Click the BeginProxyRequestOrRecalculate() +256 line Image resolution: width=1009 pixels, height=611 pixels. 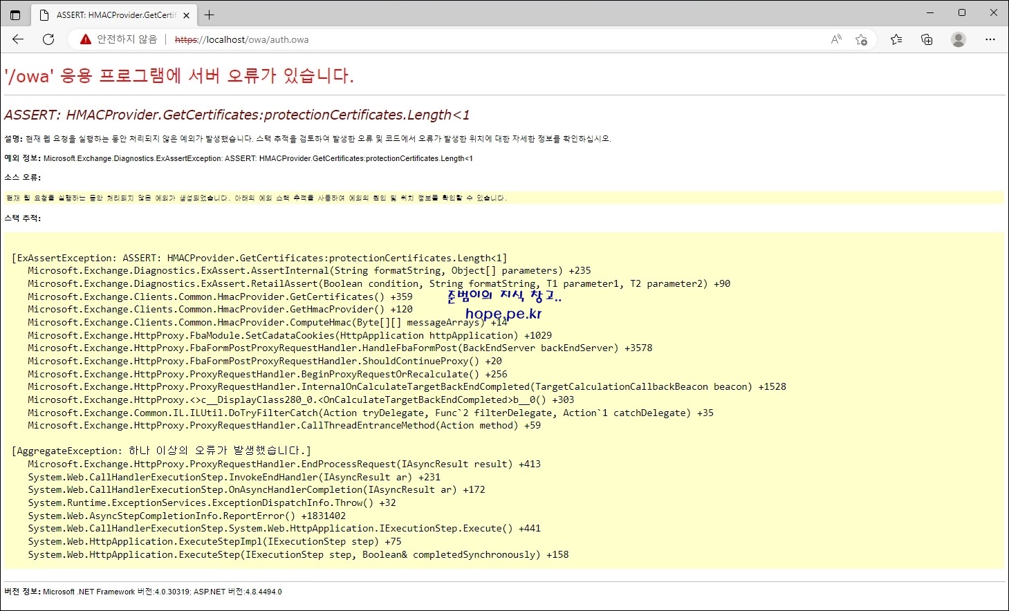click(268, 374)
